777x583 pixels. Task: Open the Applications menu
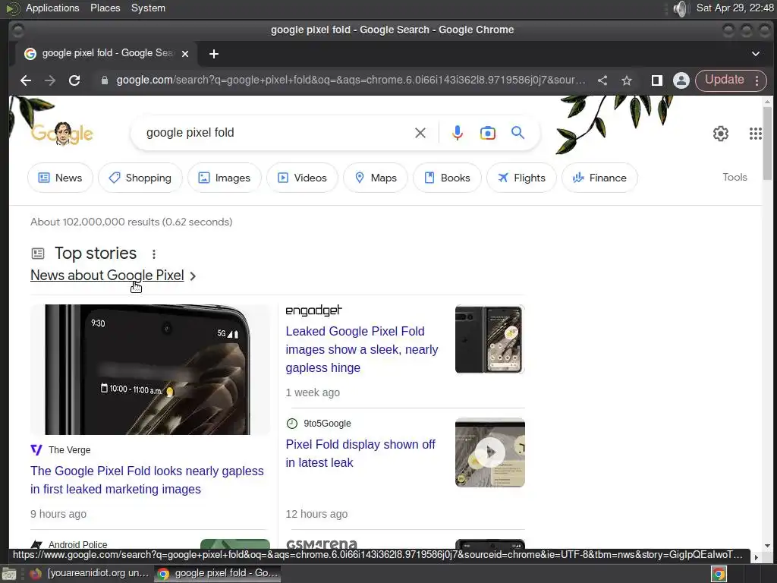pos(52,8)
